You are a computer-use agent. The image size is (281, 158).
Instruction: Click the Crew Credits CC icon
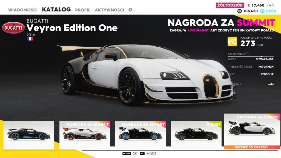coord(262,11)
